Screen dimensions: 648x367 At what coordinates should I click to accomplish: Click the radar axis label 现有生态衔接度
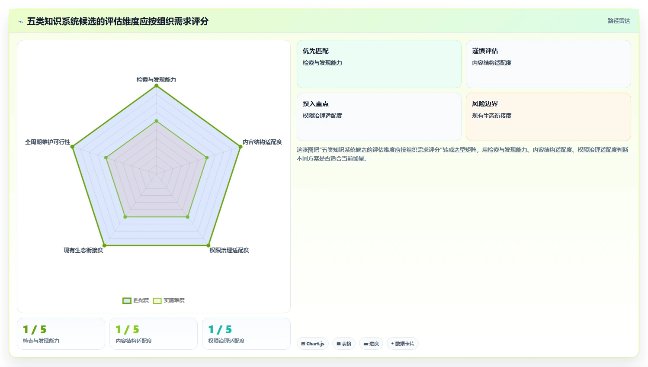[83, 250]
